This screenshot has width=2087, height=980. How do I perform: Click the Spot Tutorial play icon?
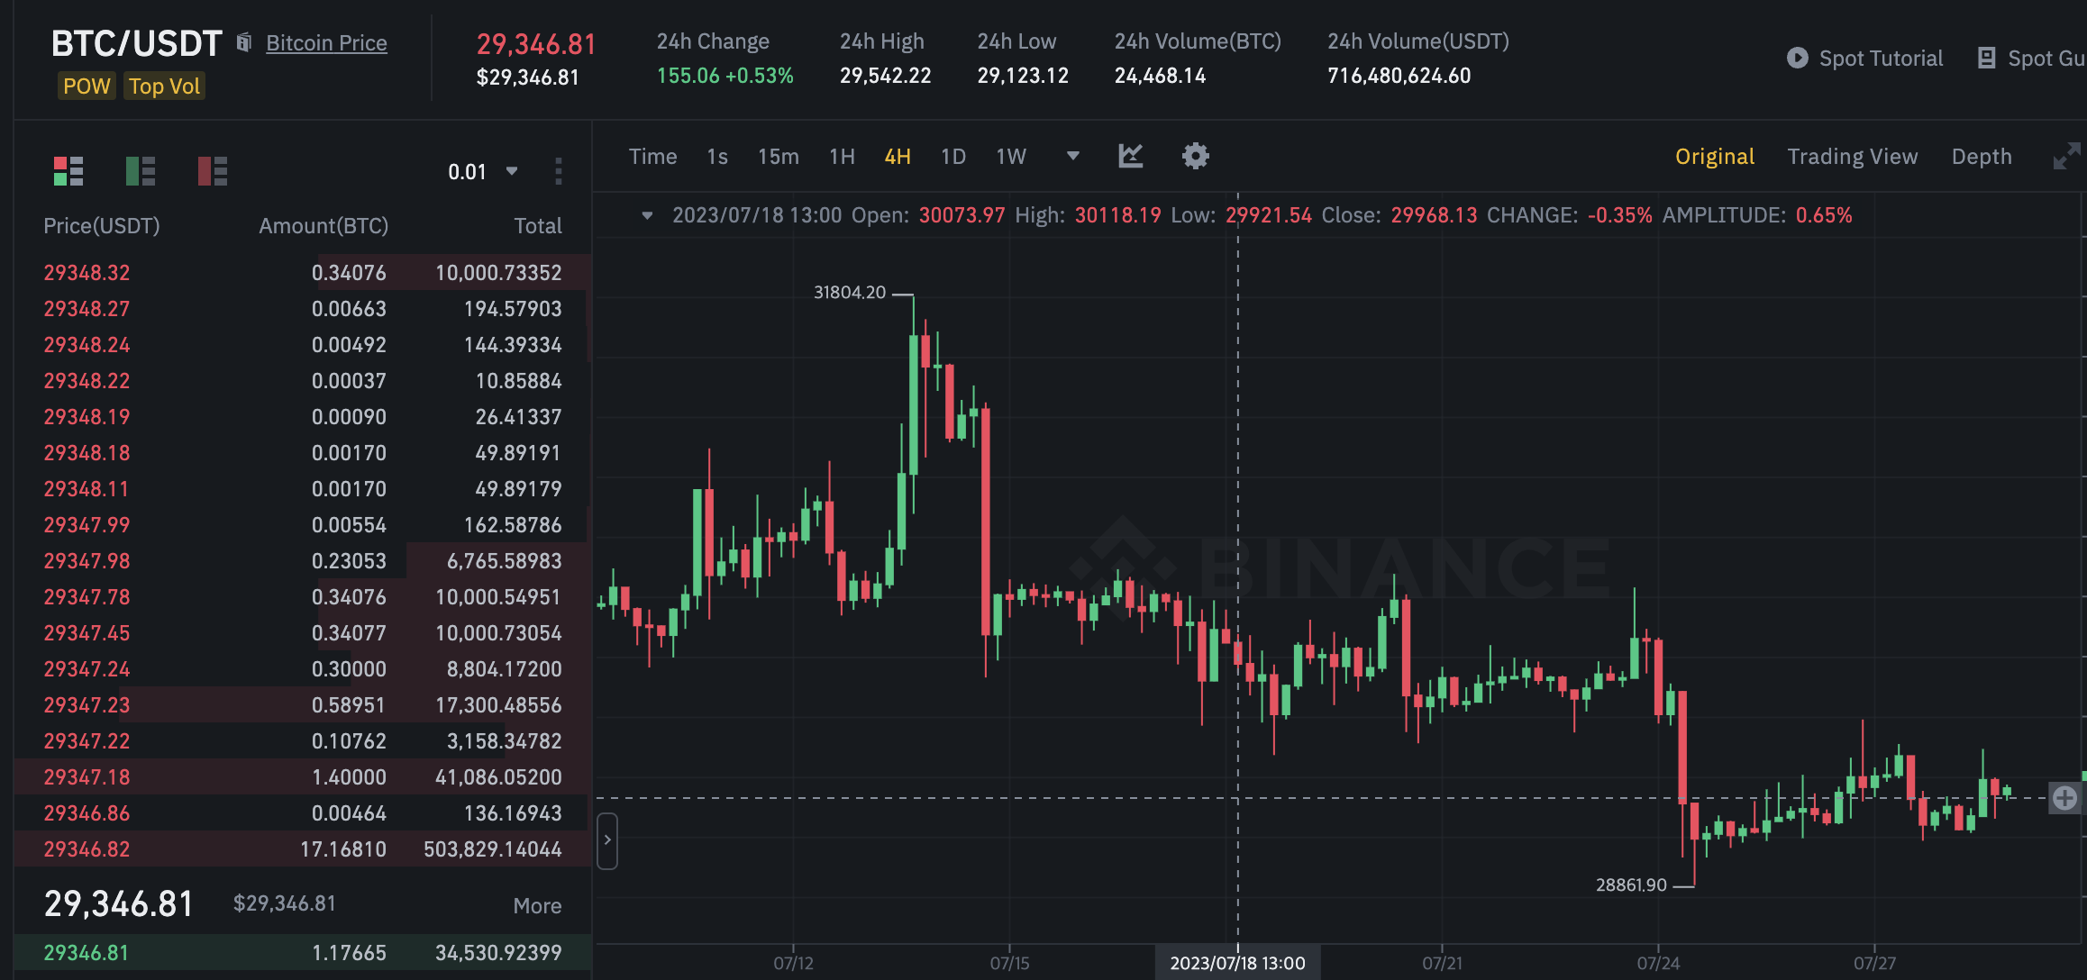point(1797,58)
